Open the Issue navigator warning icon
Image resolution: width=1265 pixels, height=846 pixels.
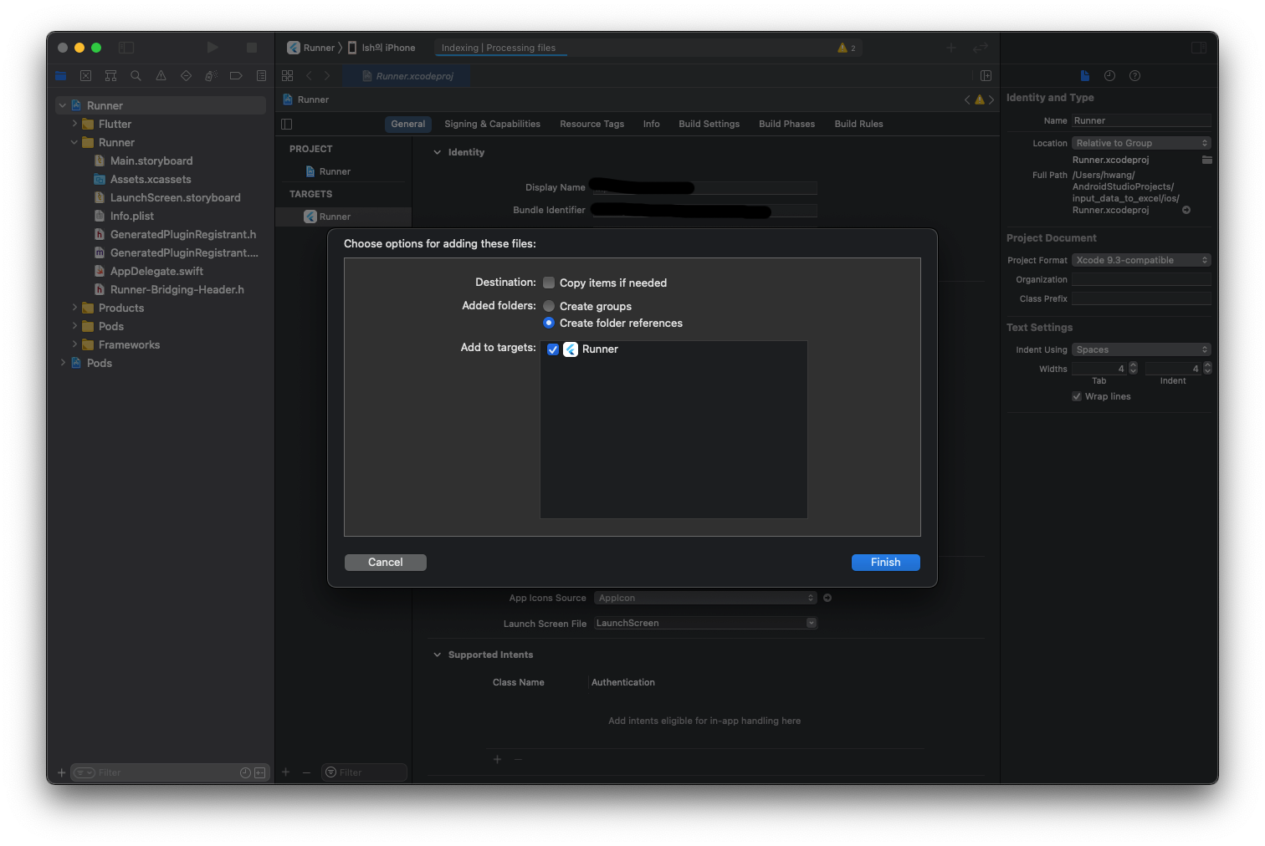(161, 76)
